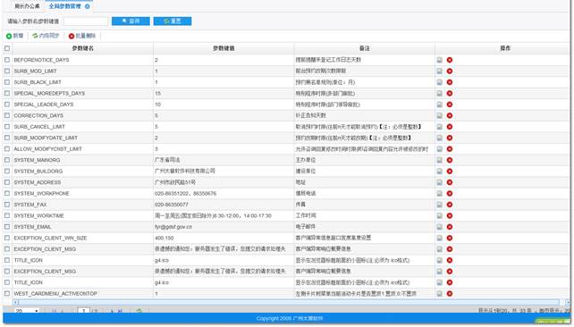
Task: Edit the SPECIAL_MOREDEPTS_DAYS entry
Action: click(x=439, y=93)
